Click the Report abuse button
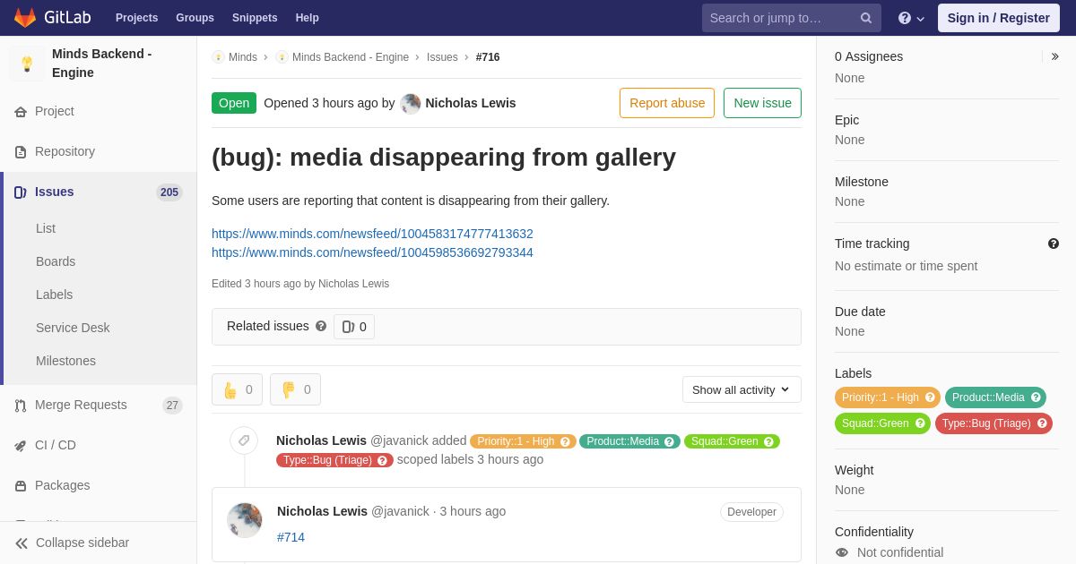This screenshot has height=564, width=1076. (667, 103)
